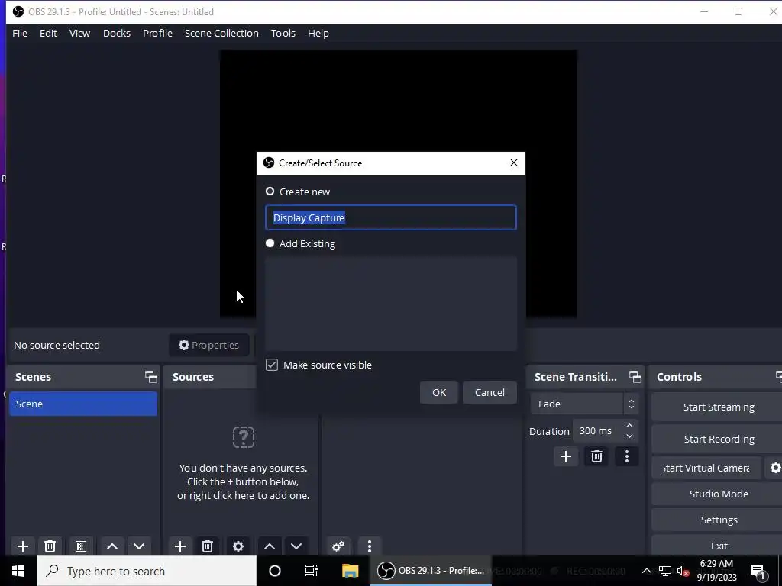Viewport: 782px width, 586px height.
Task: Click the network tray icon
Action: [665, 571]
